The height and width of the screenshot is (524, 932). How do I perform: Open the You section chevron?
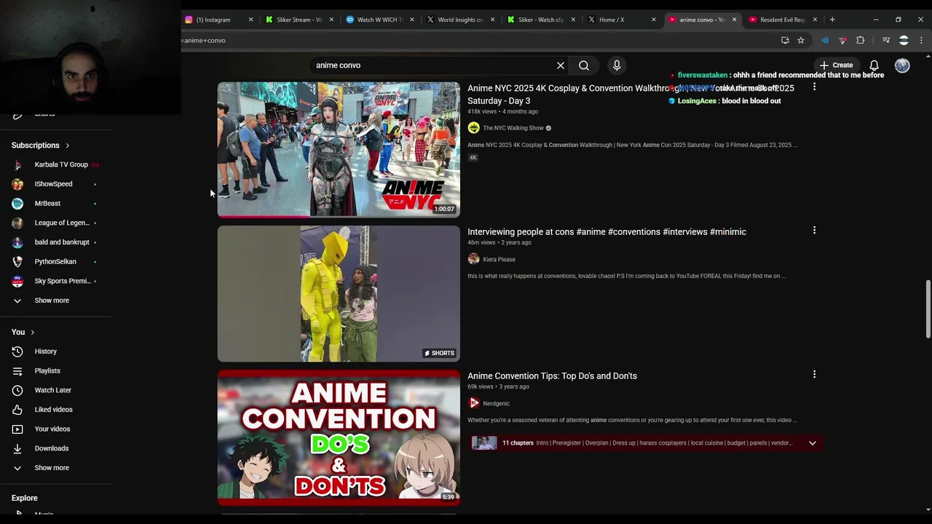tap(32, 333)
